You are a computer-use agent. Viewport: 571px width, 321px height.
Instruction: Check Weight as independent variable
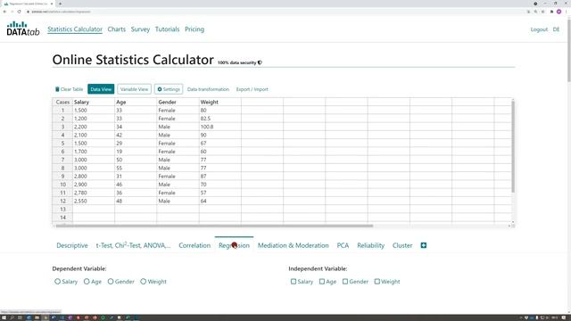tap(377, 282)
